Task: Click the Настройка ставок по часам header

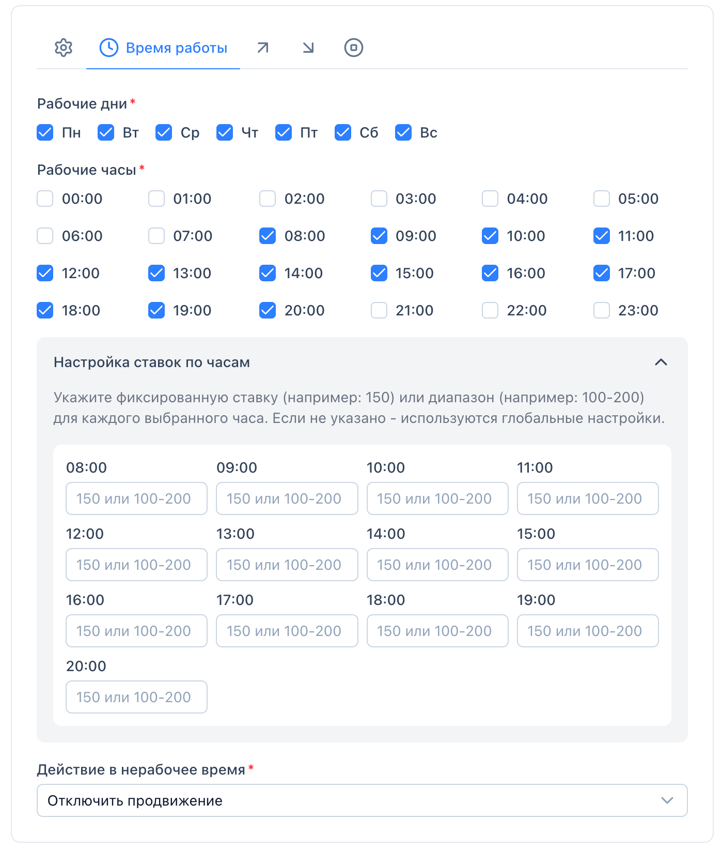Action: 152,362
